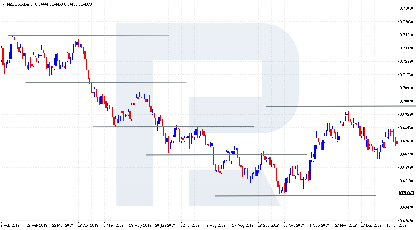Image resolution: width=416 pixels, height=230 pixels.
Task: Click price scale value 0.74210
Action: [x=406, y=35]
